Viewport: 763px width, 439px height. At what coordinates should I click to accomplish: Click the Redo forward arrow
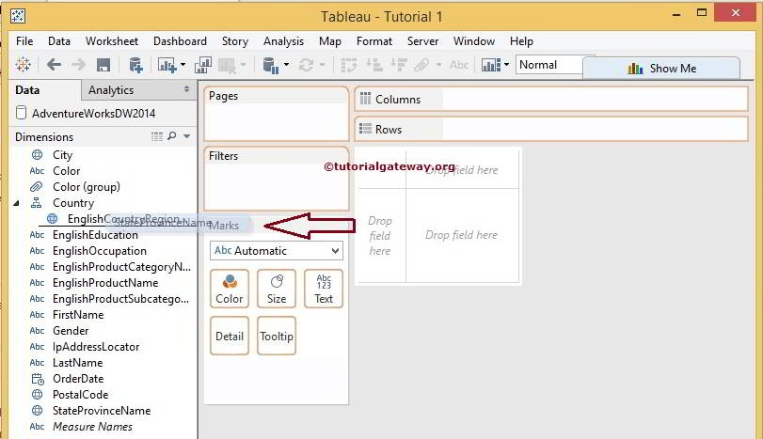tap(78, 65)
